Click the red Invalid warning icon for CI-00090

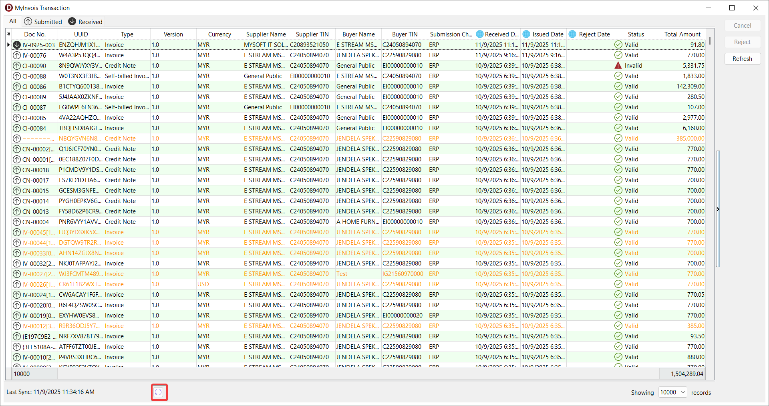click(x=618, y=66)
